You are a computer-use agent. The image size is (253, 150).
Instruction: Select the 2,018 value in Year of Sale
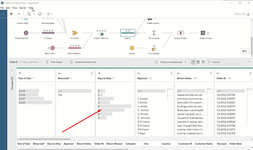(x=35, y=103)
